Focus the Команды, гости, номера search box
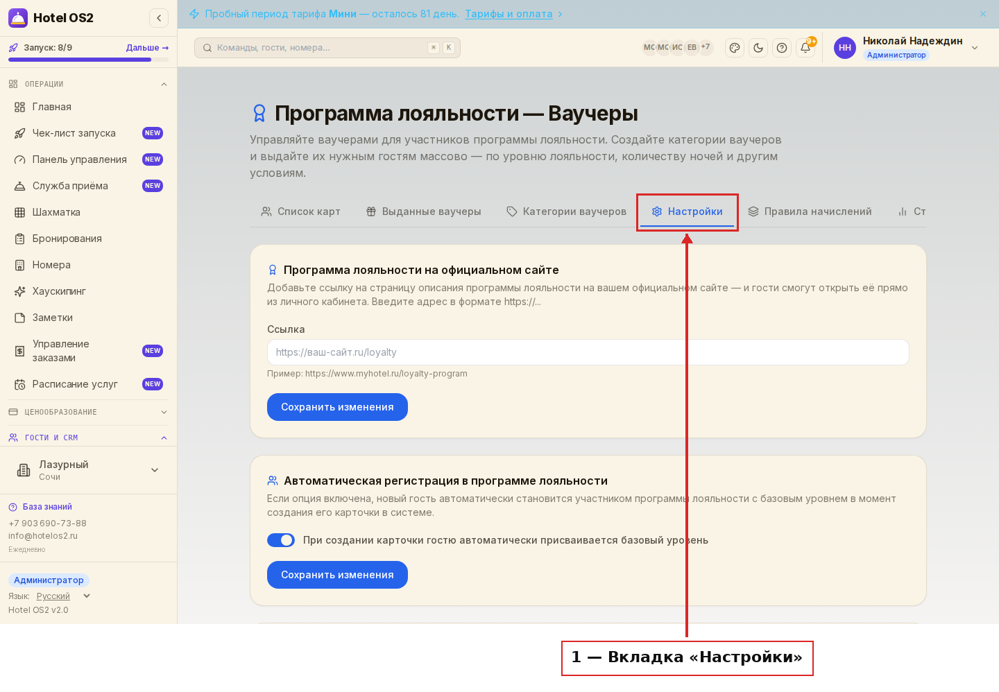 click(327, 48)
